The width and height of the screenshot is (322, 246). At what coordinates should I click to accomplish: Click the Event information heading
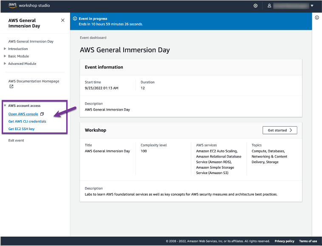(104, 67)
